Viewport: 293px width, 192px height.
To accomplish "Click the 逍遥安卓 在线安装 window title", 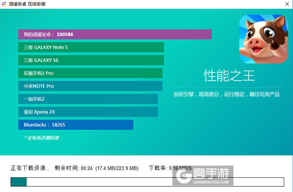I will coord(27,4).
